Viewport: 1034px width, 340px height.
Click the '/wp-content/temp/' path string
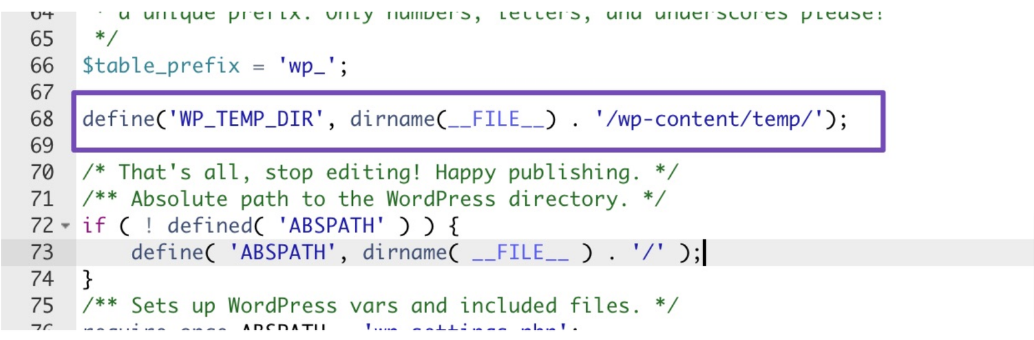tap(709, 119)
